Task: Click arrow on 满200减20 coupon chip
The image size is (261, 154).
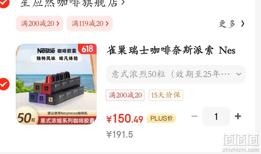Action: coord(58,24)
